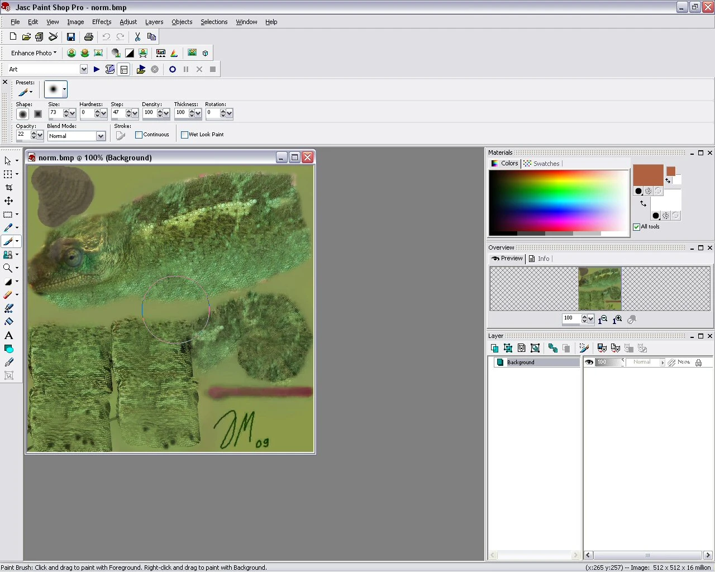715x572 pixels.
Task: Click the Print icon in toolbar
Action: point(88,37)
